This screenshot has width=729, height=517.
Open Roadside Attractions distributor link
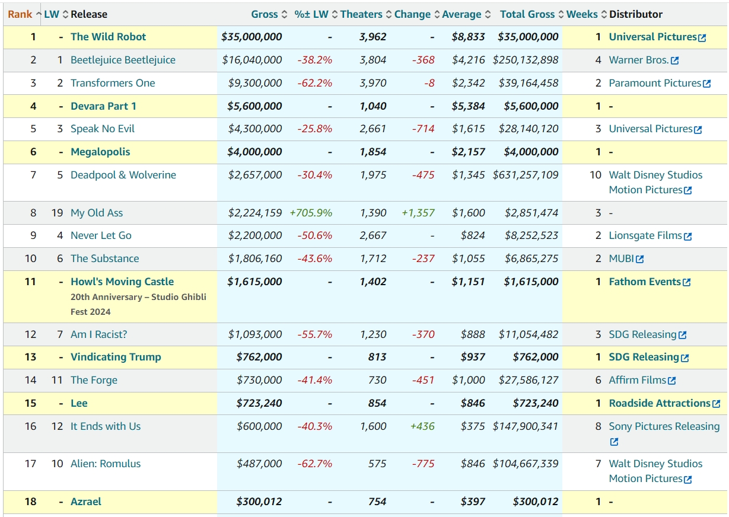(660, 403)
